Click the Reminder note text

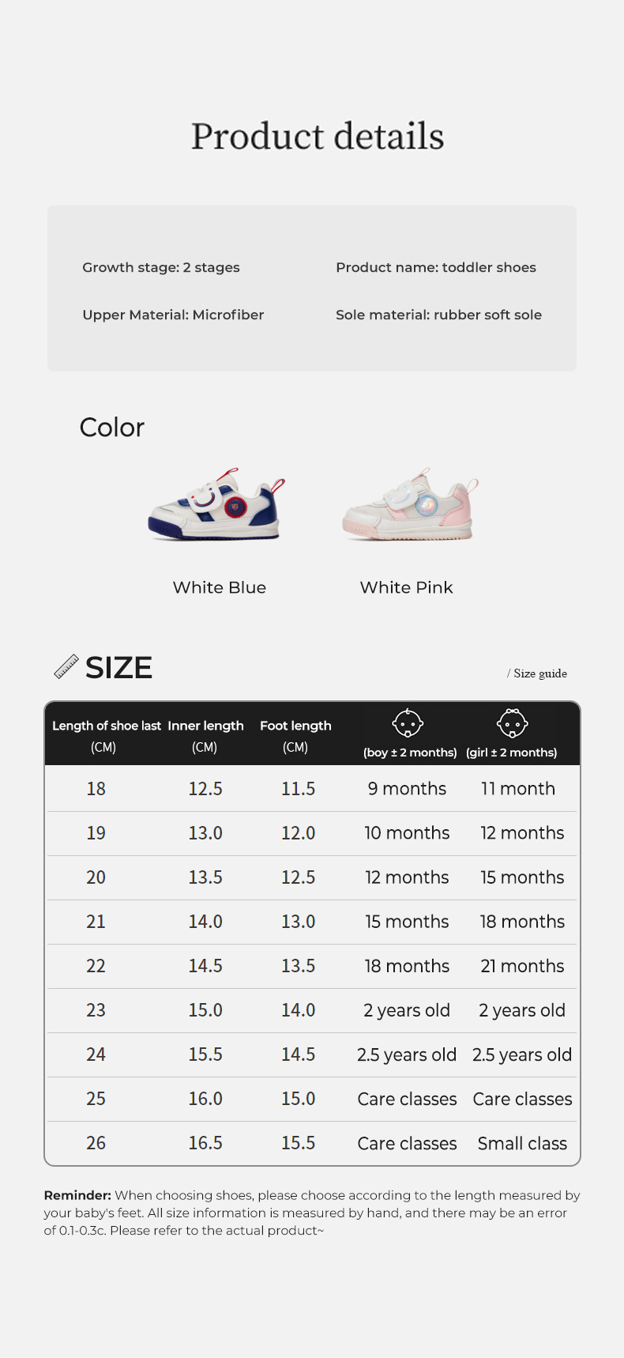tap(312, 1213)
